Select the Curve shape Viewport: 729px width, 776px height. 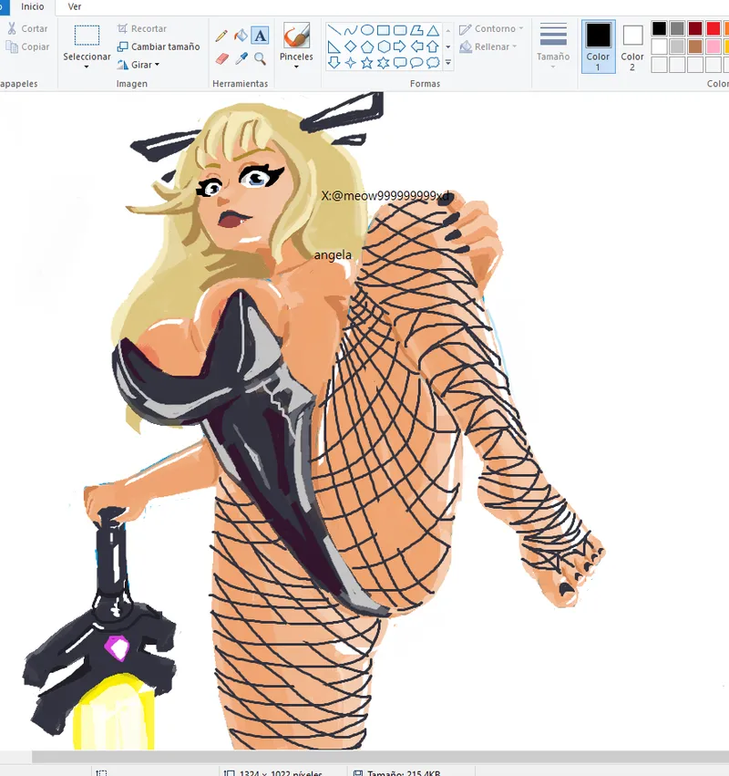[x=351, y=31]
